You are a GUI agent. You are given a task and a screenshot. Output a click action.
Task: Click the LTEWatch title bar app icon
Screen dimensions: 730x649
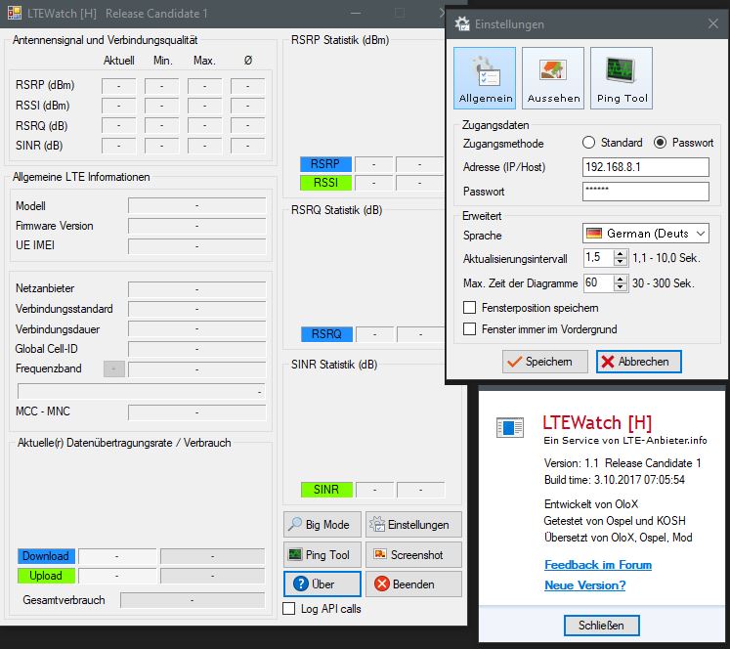coord(14,13)
